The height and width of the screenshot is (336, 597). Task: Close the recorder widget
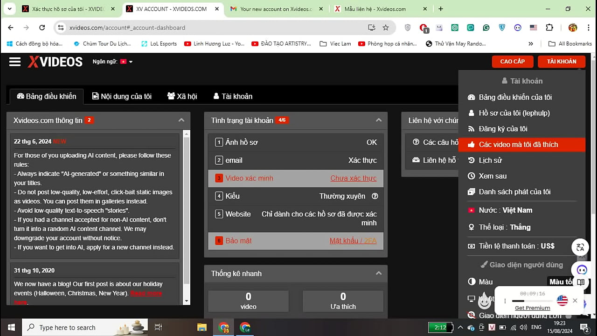point(575,301)
